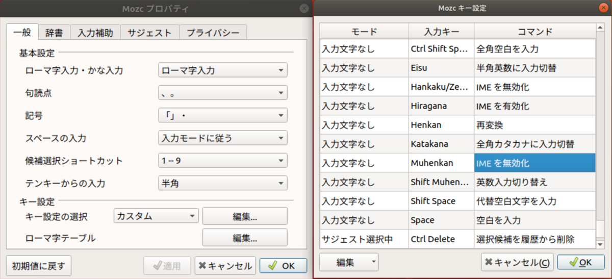Click the Hiragana key cell

(x=441, y=106)
